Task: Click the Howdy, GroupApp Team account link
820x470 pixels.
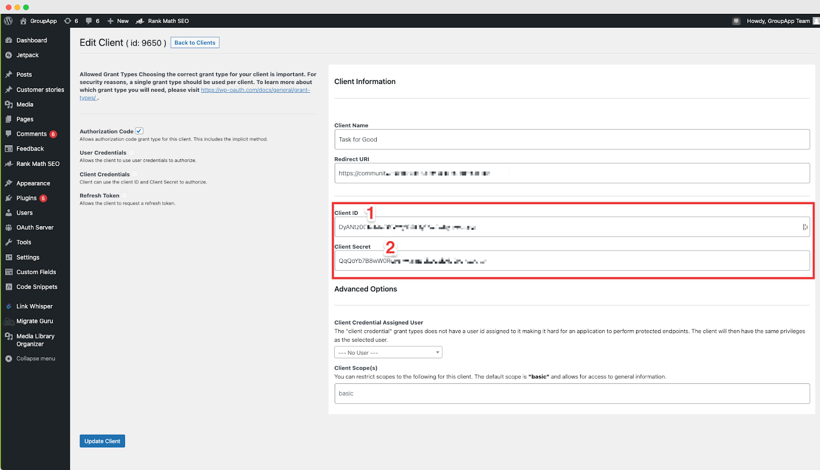Action: coord(778,21)
